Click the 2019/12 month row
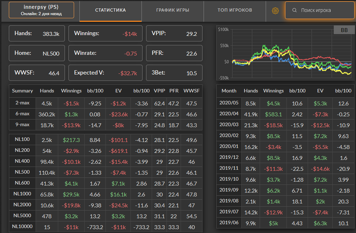This screenshot has height=233, width=356. click(285, 157)
